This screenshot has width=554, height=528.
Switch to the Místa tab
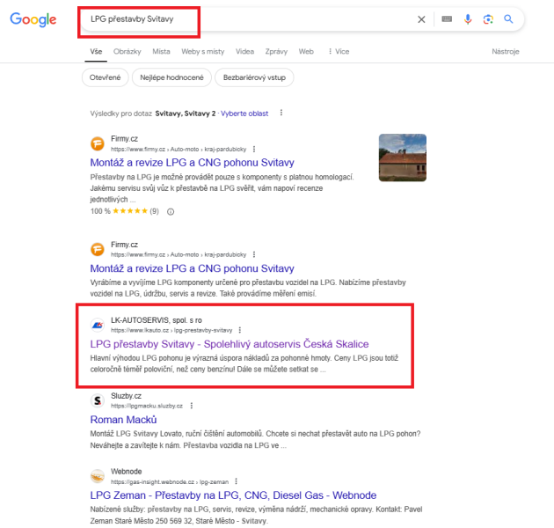pos(161,52)
